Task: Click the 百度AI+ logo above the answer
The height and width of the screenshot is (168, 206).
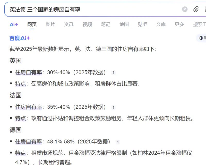Action: tap(20, 38)
